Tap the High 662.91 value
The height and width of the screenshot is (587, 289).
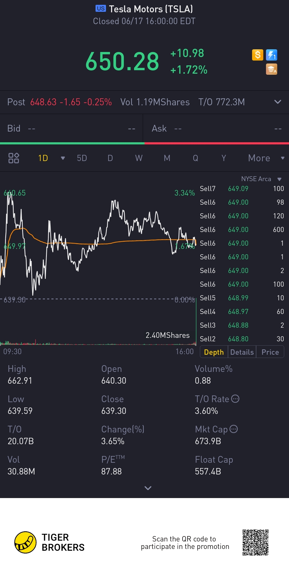coord(20,381)
